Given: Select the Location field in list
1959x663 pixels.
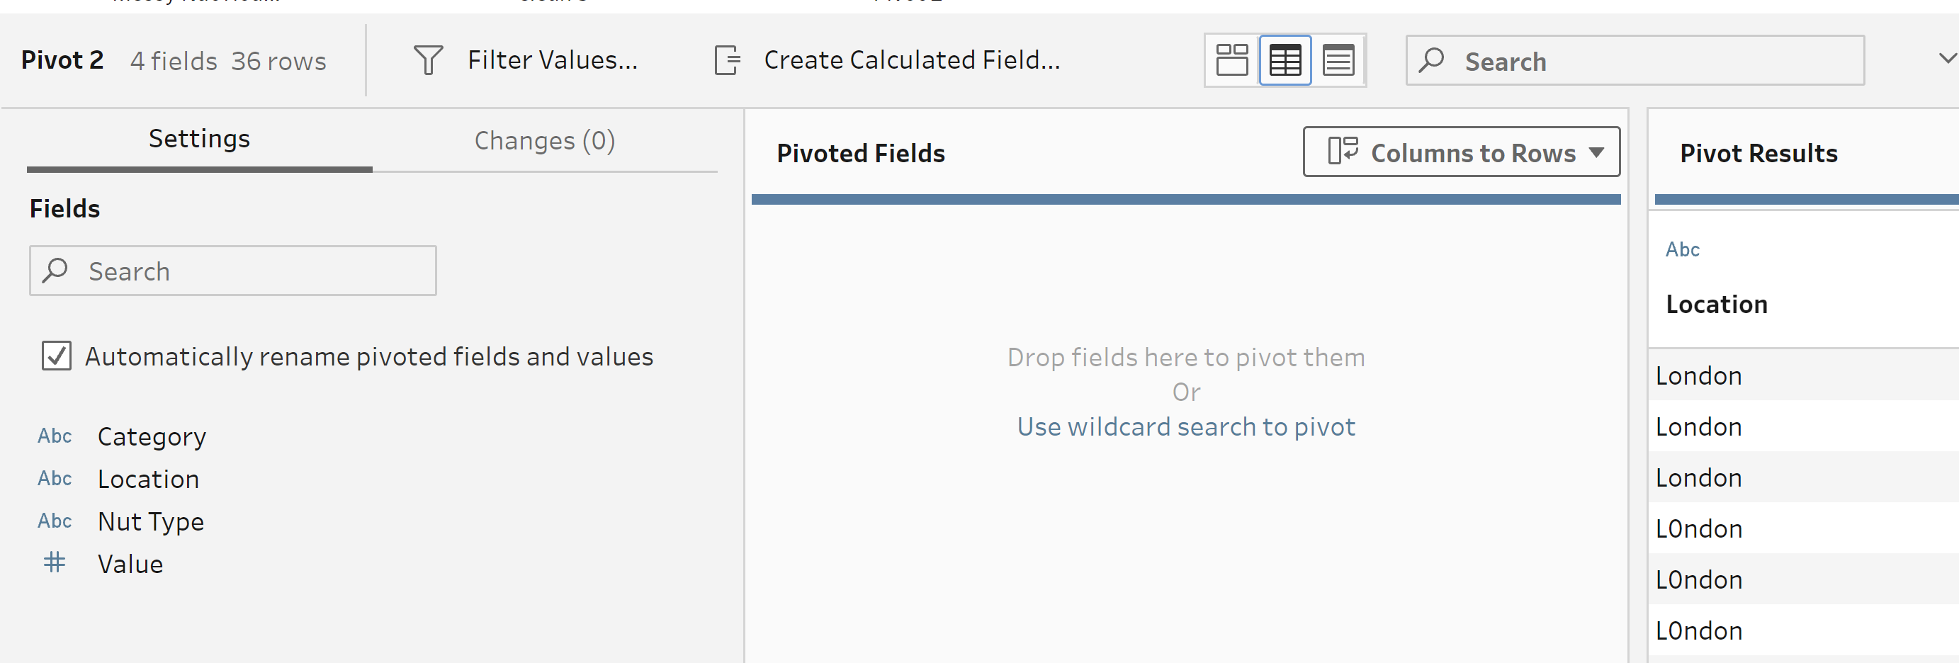Looking at the screenshot, I should point(149,479).
